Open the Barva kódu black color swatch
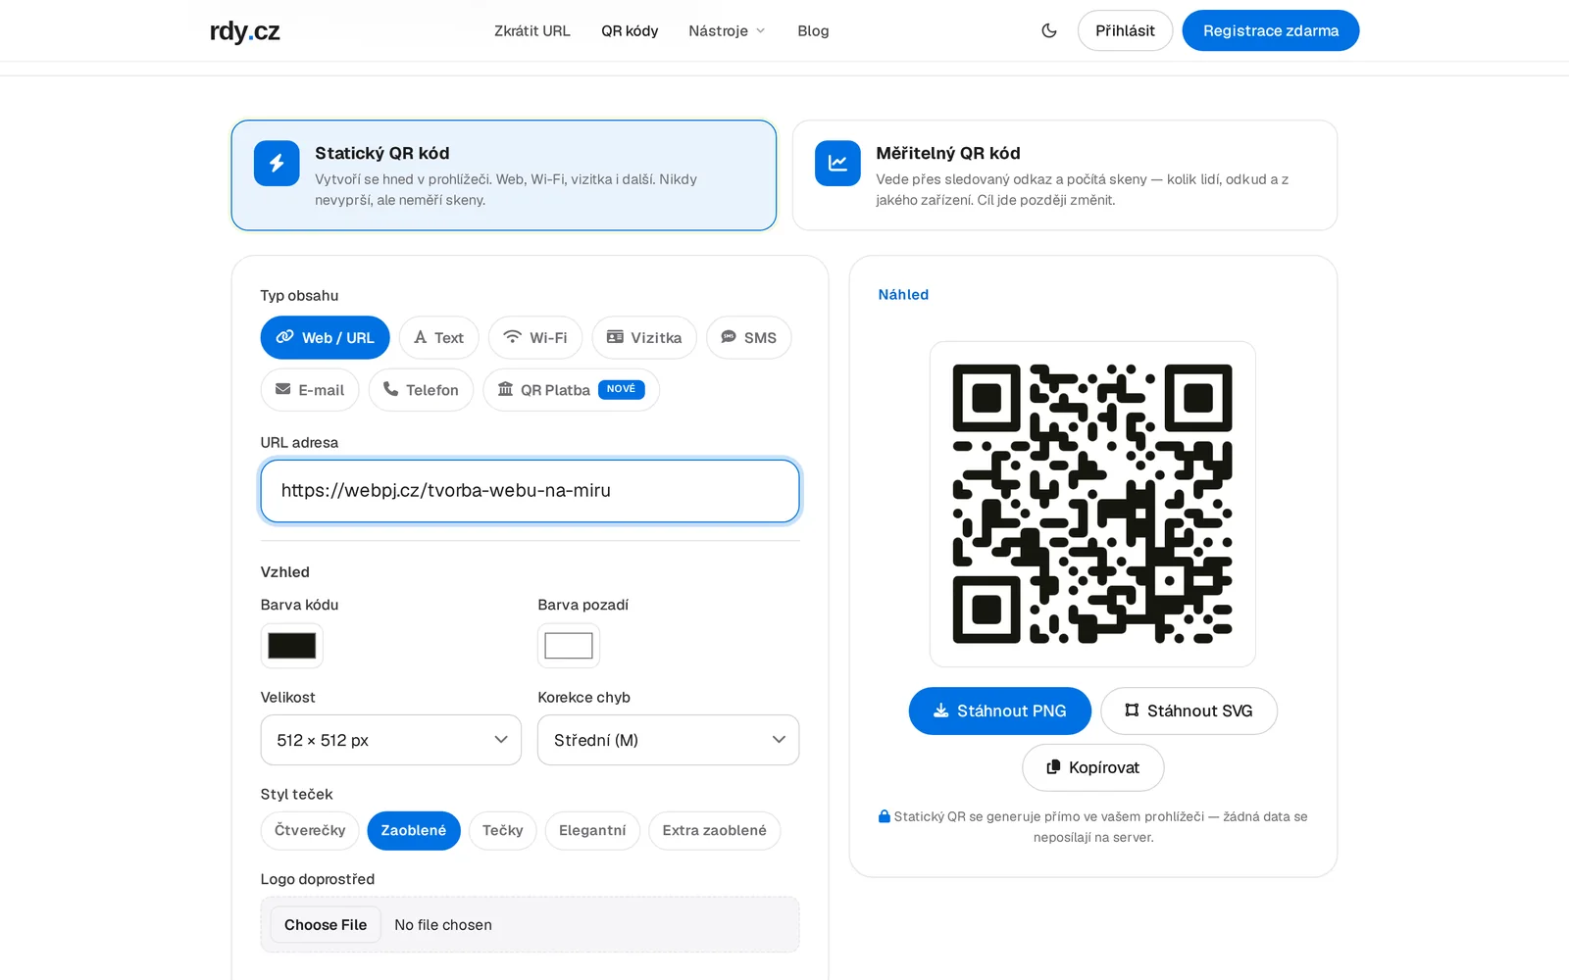Image resolution: width=1569 pixels, height=980 pixels. click(292, 645)
